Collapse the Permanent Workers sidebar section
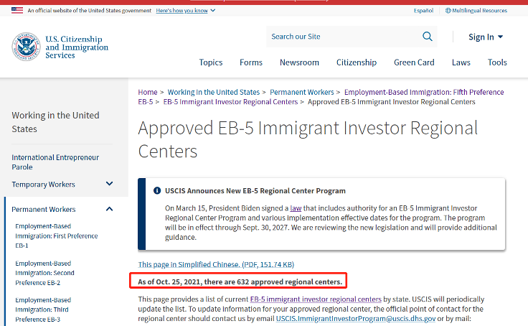The height and width of the screenshot is (326, 528). pyautogui.click(x=110, y=209)
